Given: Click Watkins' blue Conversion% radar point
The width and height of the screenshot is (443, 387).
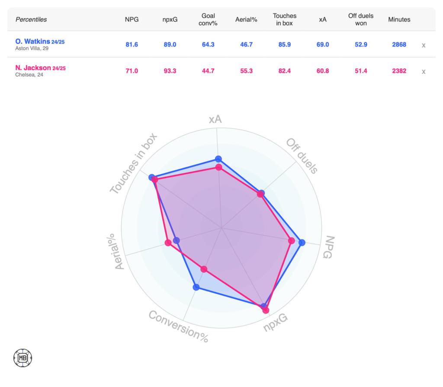Looking at the screenshot, I should point(196,287).
